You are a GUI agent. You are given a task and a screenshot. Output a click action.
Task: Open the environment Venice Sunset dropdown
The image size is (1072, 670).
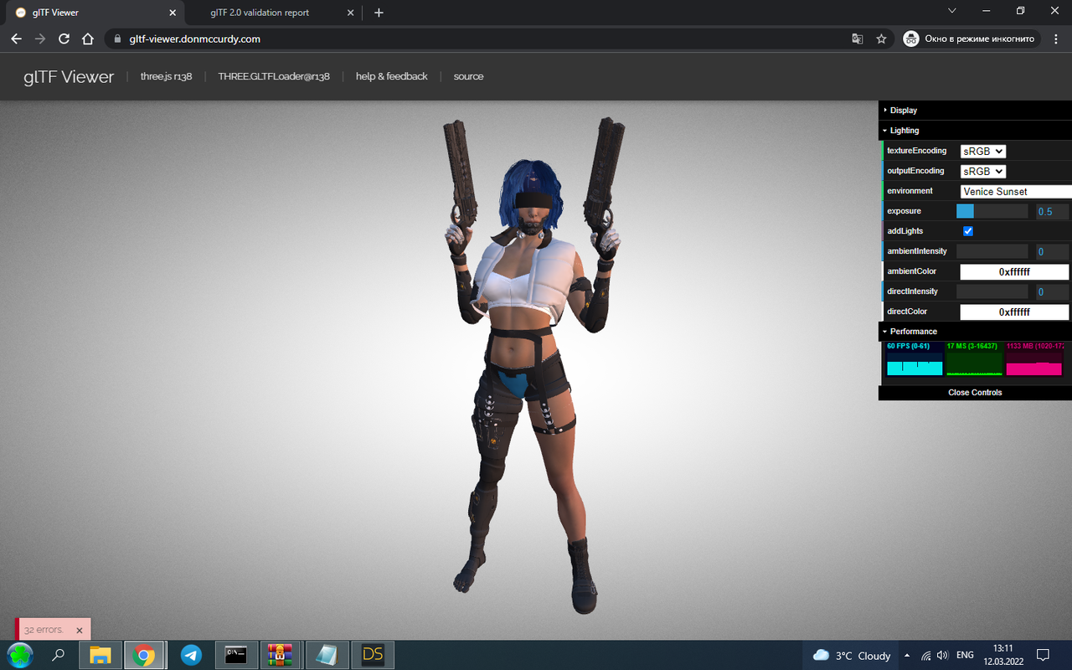1016,191
